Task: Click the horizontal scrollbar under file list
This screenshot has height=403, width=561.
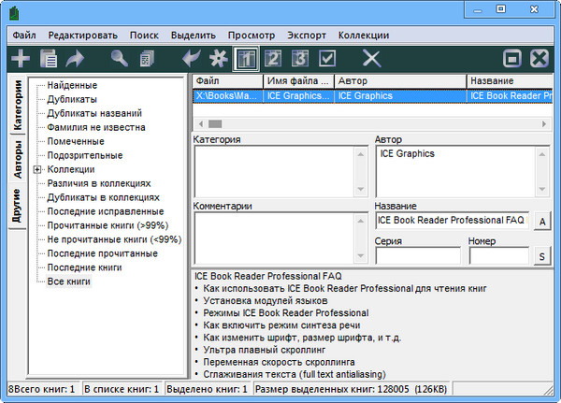Action: tap(374, 122)
